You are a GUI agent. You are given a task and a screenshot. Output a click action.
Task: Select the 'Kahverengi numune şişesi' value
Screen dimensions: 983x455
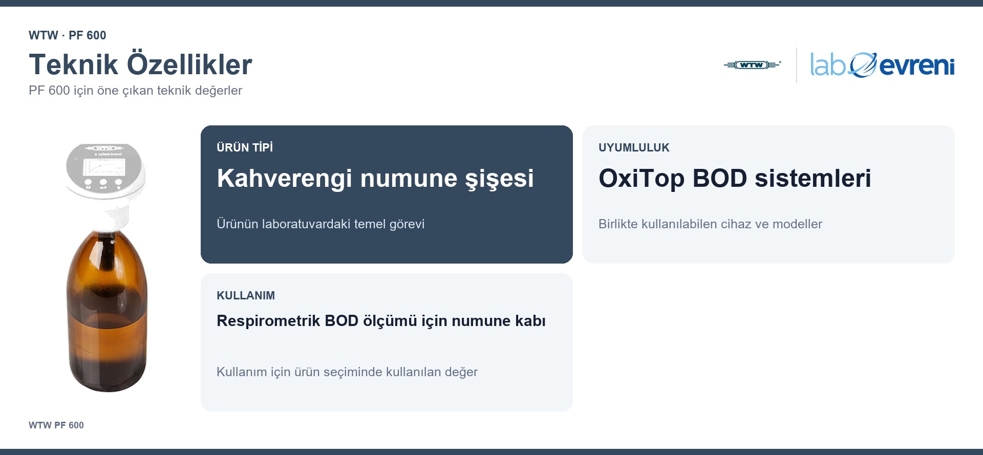[x=375, y=179]
